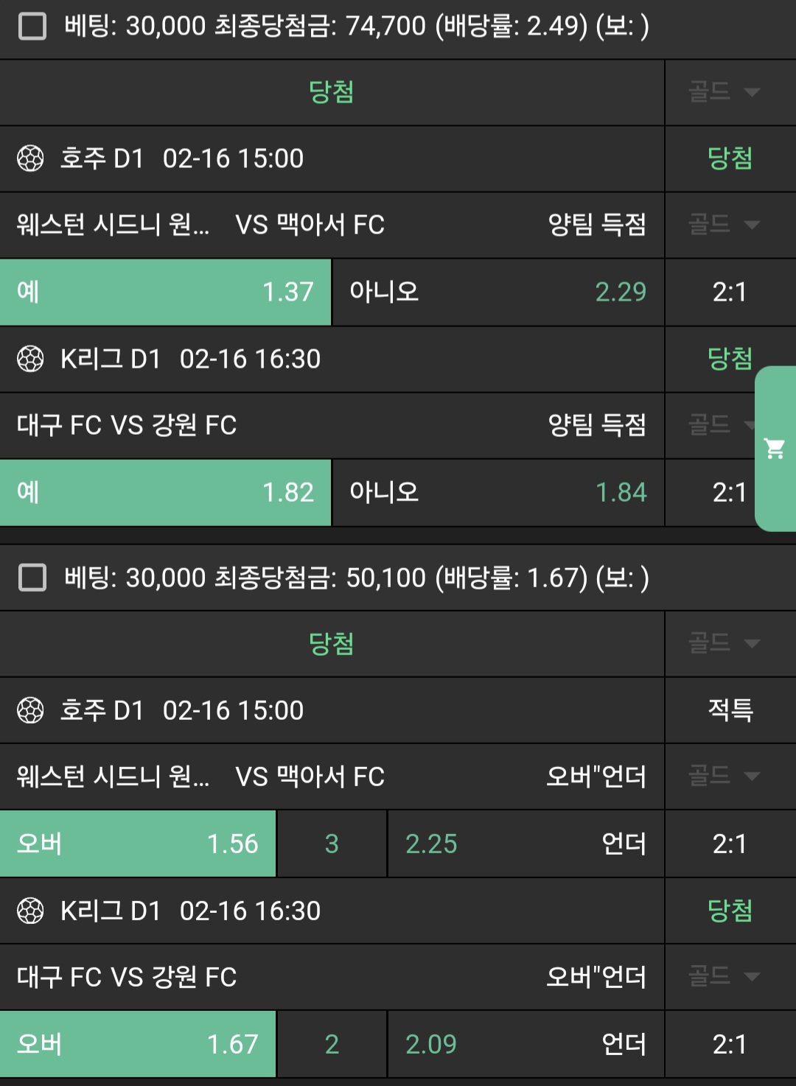This screenshot has width=796, height=1086.
Task: Choose the 예 1.82 option for 대구 FC
Action: (165, 492)
